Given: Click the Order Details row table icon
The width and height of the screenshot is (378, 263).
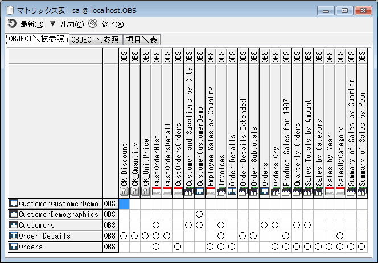Looking at the screenshot, I should [14, 236].
